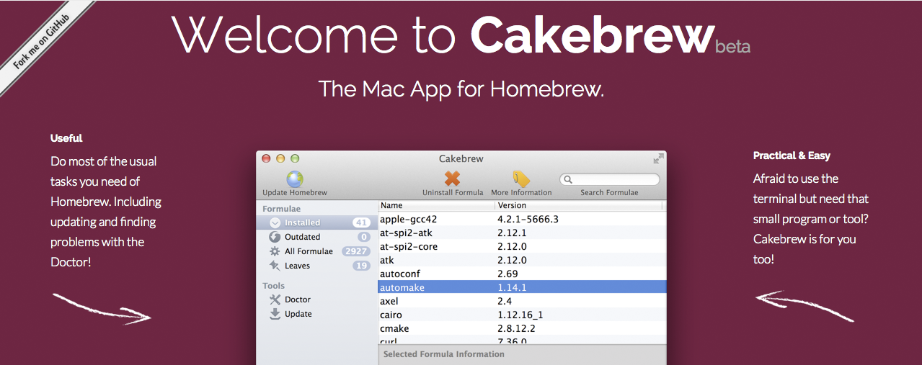Click version 1.12.16_1 cell
This screenshot has height=365, width=922.
520,315
